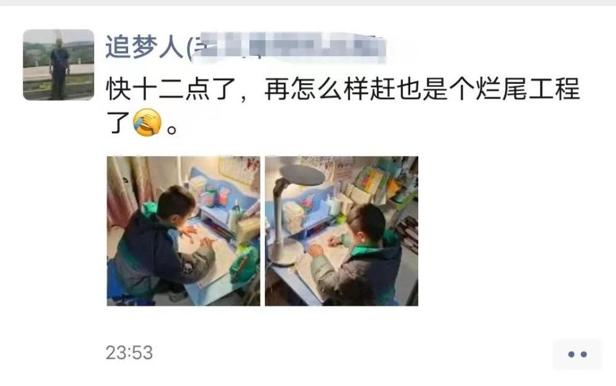This screenshot has height=386, width=616.
Task: Open the two-dot like and comment button
Action: tap(577, 354)
